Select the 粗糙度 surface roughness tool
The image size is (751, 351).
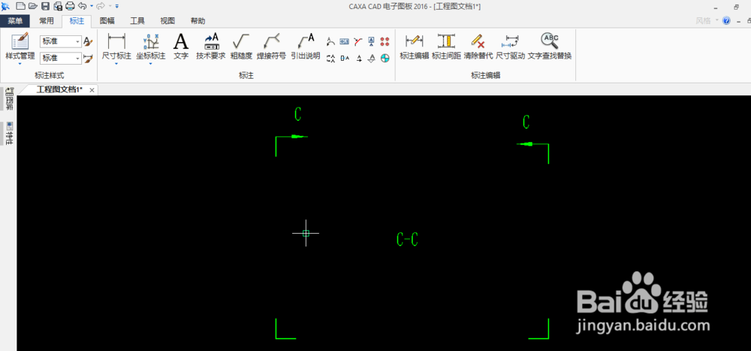241,47
